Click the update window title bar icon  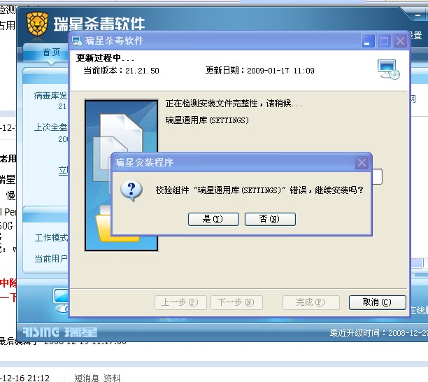click(77, 41)
